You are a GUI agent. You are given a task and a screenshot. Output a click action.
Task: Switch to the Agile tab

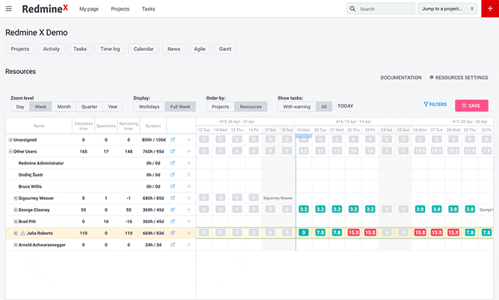coord(199,49)
